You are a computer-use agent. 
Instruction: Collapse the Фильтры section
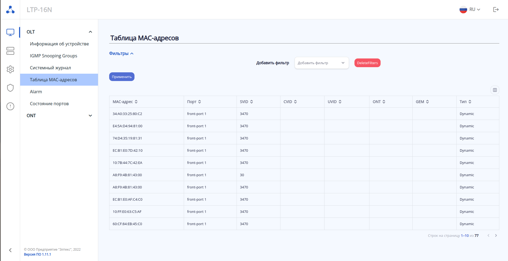[121, 53]
